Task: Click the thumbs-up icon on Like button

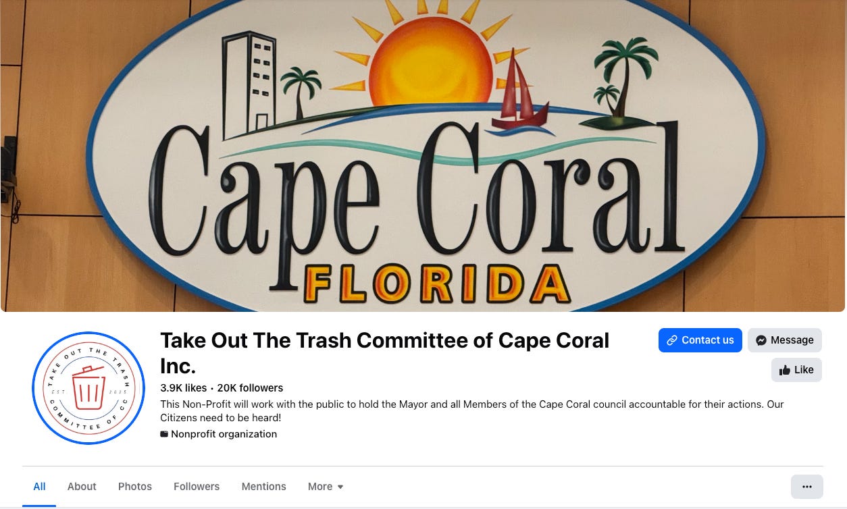Action: pos(784,370)
